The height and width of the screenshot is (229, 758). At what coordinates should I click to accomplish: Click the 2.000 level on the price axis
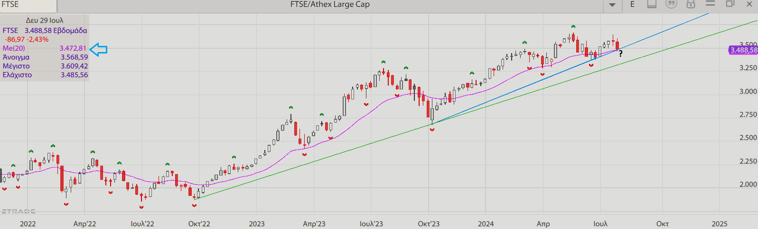pyautogui.click(x=748, y=185)
